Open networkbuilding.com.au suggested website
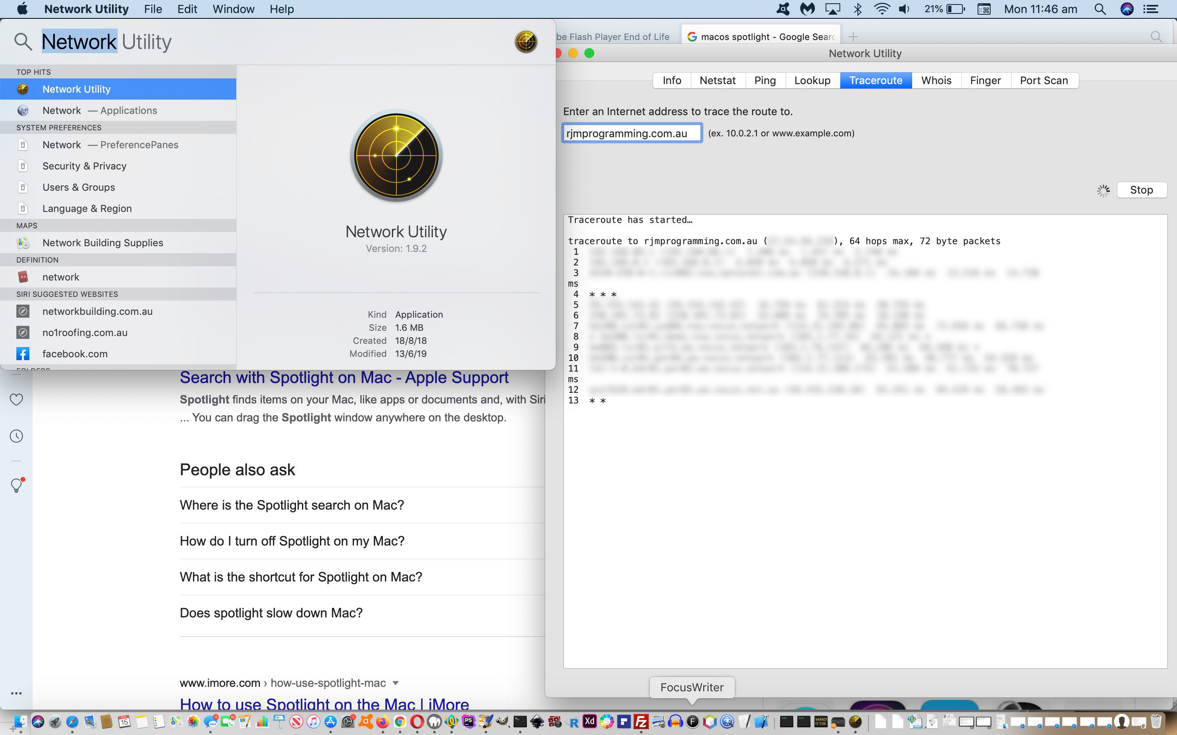Screen dimensions: 1177x735 (118, 311)
